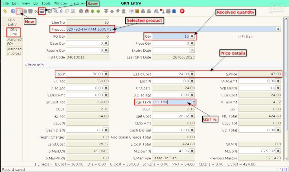Switch to the GRN Entry tab
Screen dimensions: 289x172
[12, 22]
